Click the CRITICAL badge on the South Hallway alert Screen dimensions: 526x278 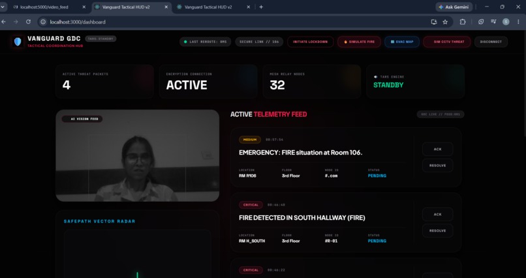click(x=251, y=204)
